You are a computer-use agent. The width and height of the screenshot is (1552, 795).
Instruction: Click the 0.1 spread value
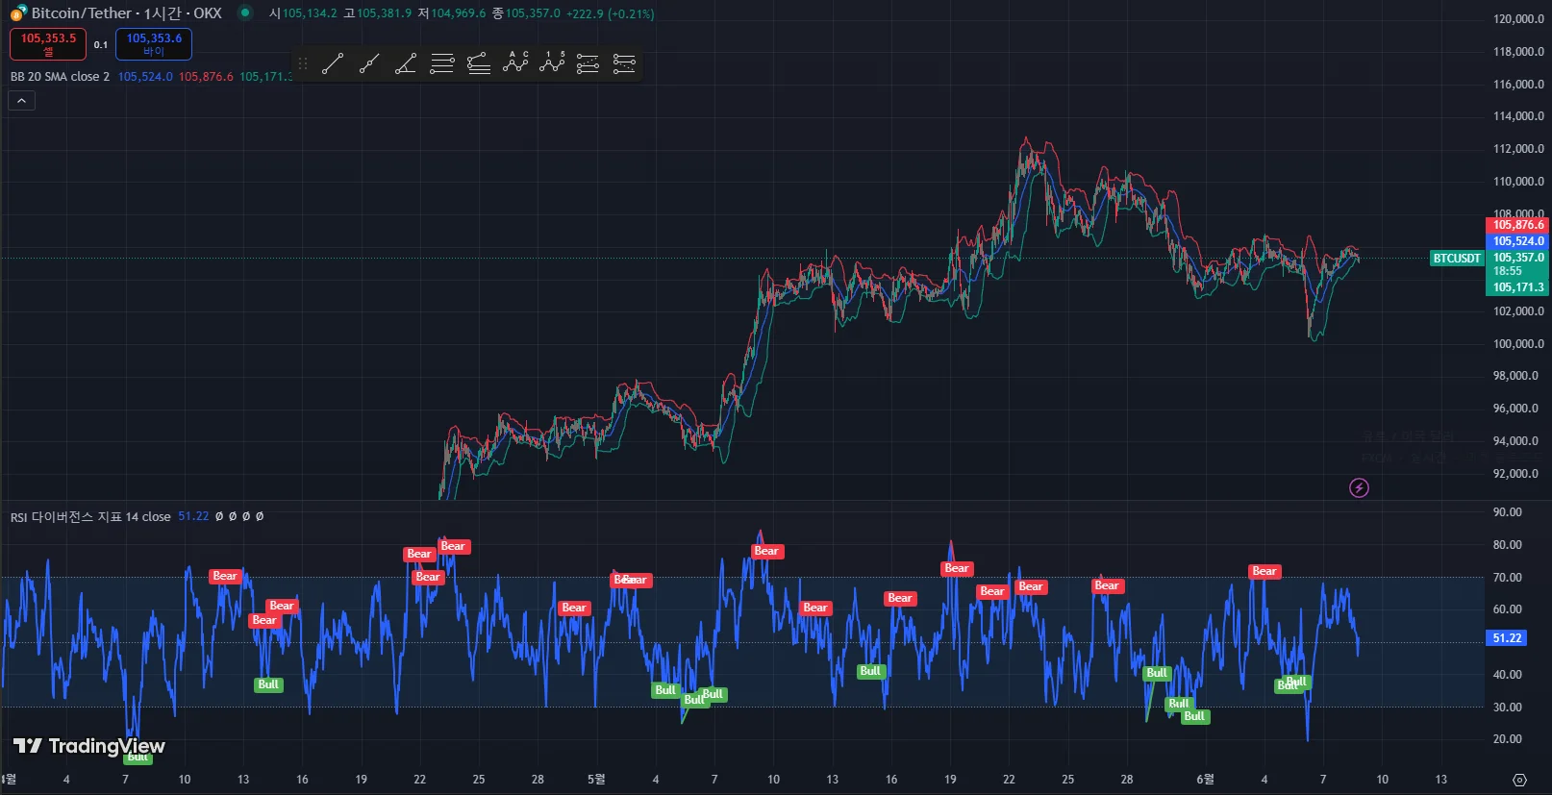pos(101,44)
